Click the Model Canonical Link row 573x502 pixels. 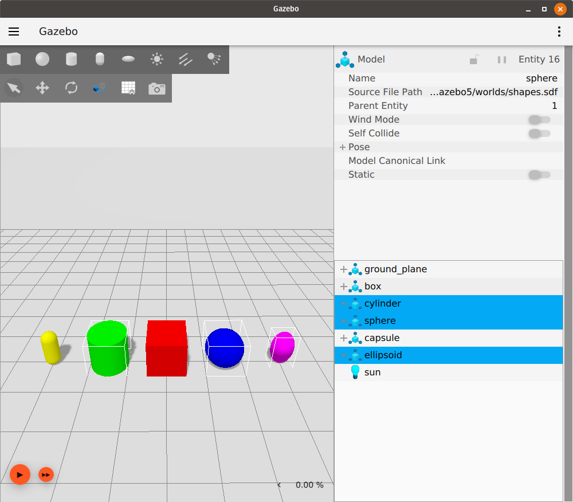click(x=449, y=161)
